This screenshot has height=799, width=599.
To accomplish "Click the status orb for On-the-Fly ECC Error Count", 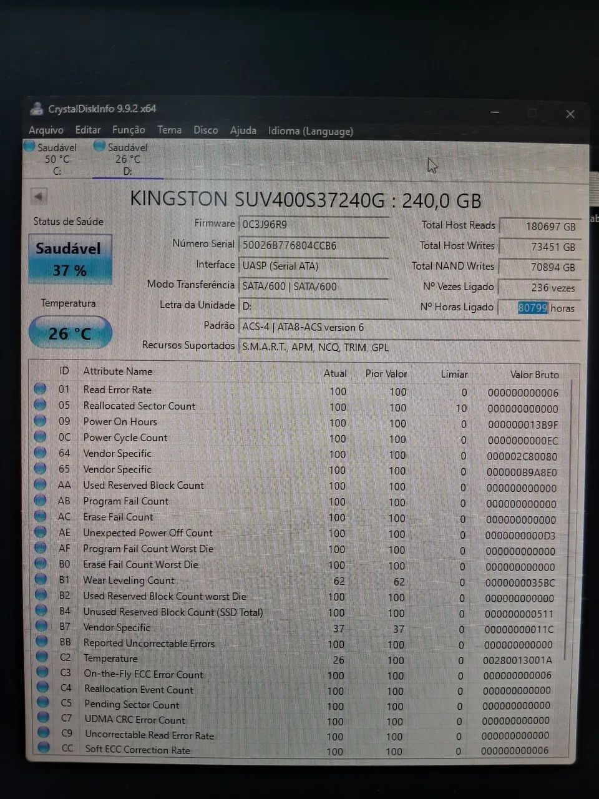I will point(42,672).
